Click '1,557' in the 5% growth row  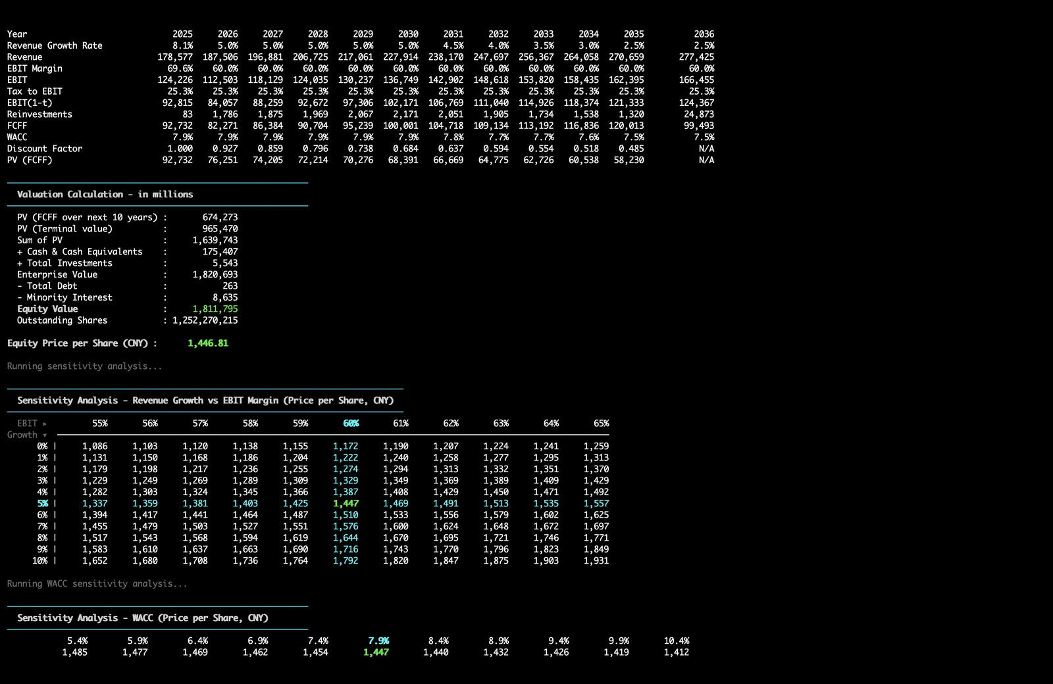pos(596,503)
